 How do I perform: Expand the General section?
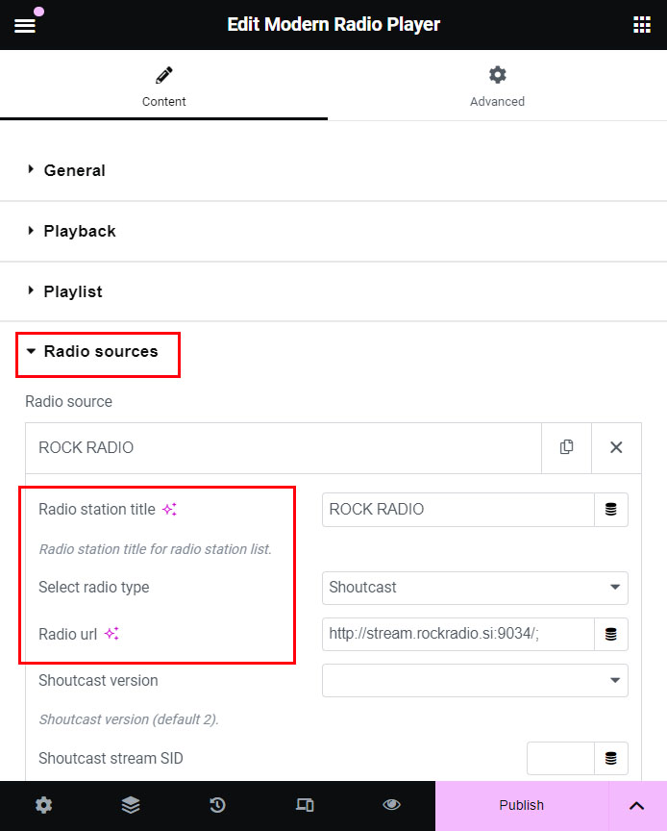point(74,170)
